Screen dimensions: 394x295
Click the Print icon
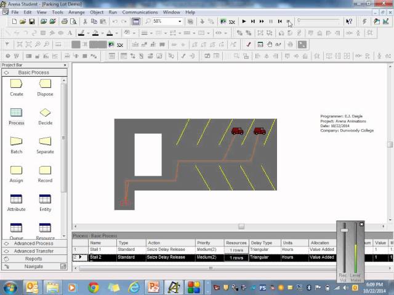[64, 22]
